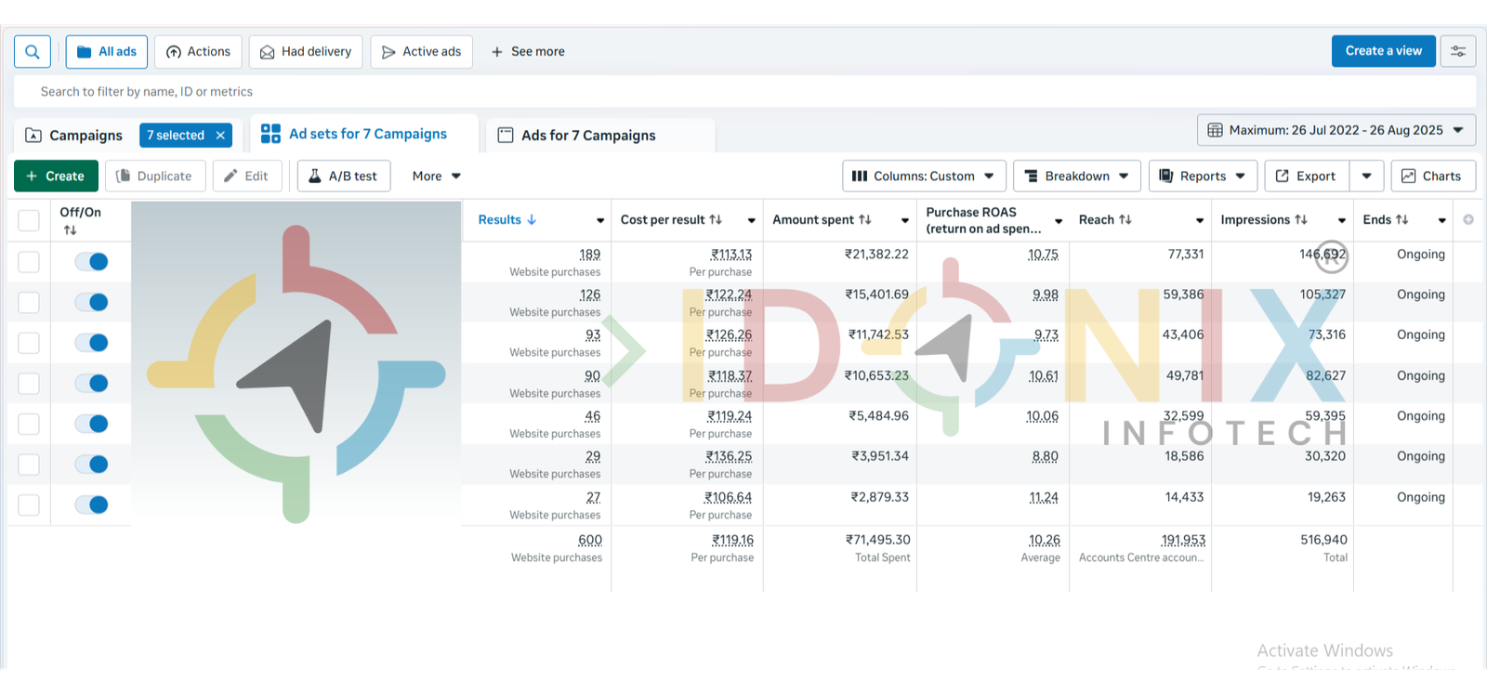Viewport: 1487px width, 694px height.
Task: Click the Export button
Action: click(x=1306, y=177)
